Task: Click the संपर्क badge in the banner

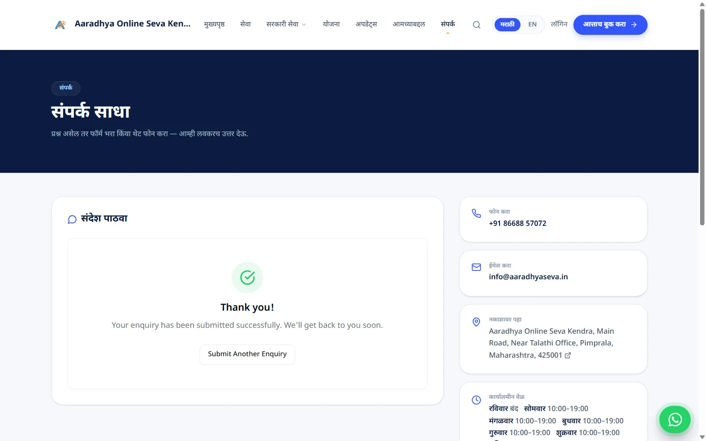Action: point(66,88)
